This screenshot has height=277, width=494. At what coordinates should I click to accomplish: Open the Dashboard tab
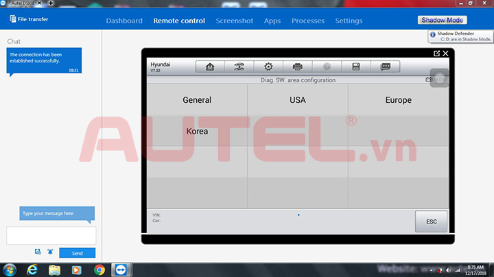tap(124, 21)
